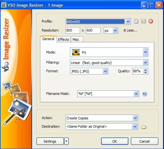Click the red delete profile icon
This screenshot has height=149, width=164.
[x=151, y=21]
